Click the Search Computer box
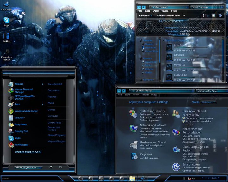The image size is (228, 182). click(207, 7)
